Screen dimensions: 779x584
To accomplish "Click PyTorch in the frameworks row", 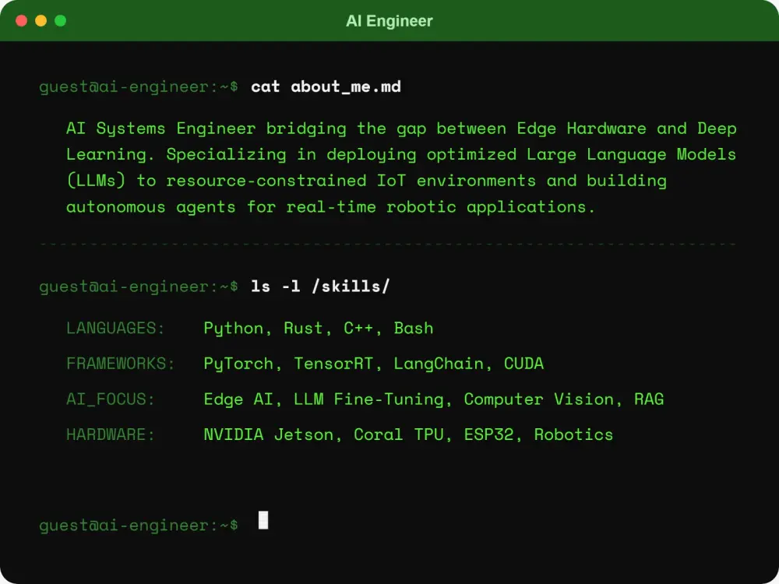I will click(x=238, y=364).
